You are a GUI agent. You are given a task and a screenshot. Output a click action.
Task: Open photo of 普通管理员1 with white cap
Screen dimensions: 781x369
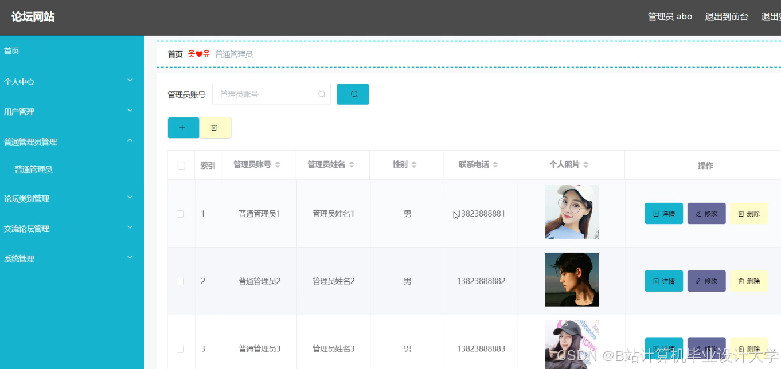(x=571, y=211)
